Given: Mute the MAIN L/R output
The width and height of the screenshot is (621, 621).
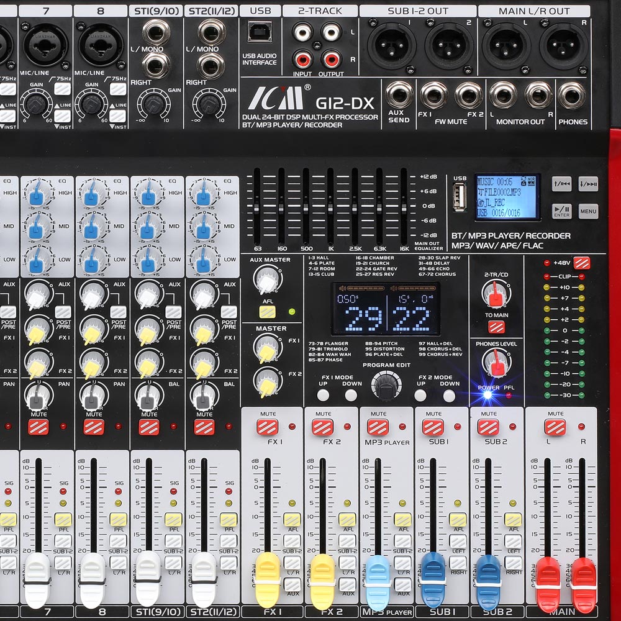Looking at the screenshot, I should point(555,427).
